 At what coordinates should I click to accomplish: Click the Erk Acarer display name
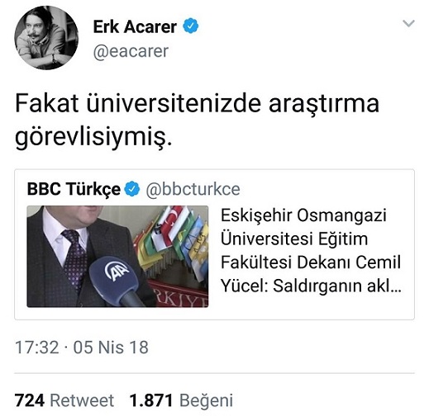[x=135, y=27]
